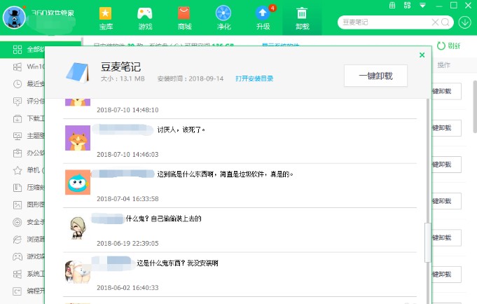The image size is (477, 304).
Task: Open the download manager arrow icon
Action: 465,22
